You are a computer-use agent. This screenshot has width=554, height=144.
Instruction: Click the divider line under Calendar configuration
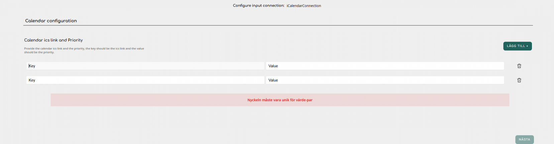(x=278, y=25)
